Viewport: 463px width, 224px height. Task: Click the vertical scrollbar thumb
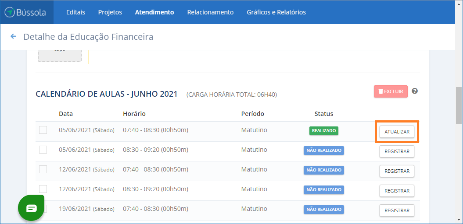[459, 105]
